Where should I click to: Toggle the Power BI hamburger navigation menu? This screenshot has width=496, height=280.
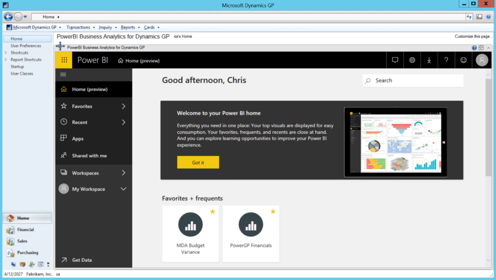[63, 74]
